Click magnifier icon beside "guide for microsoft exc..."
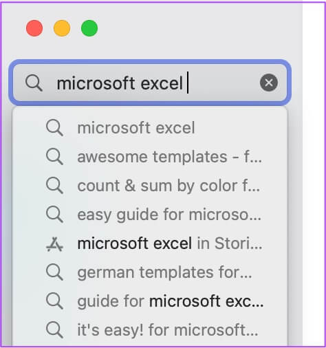Screen dimensions: 326x348 [54, 301]
